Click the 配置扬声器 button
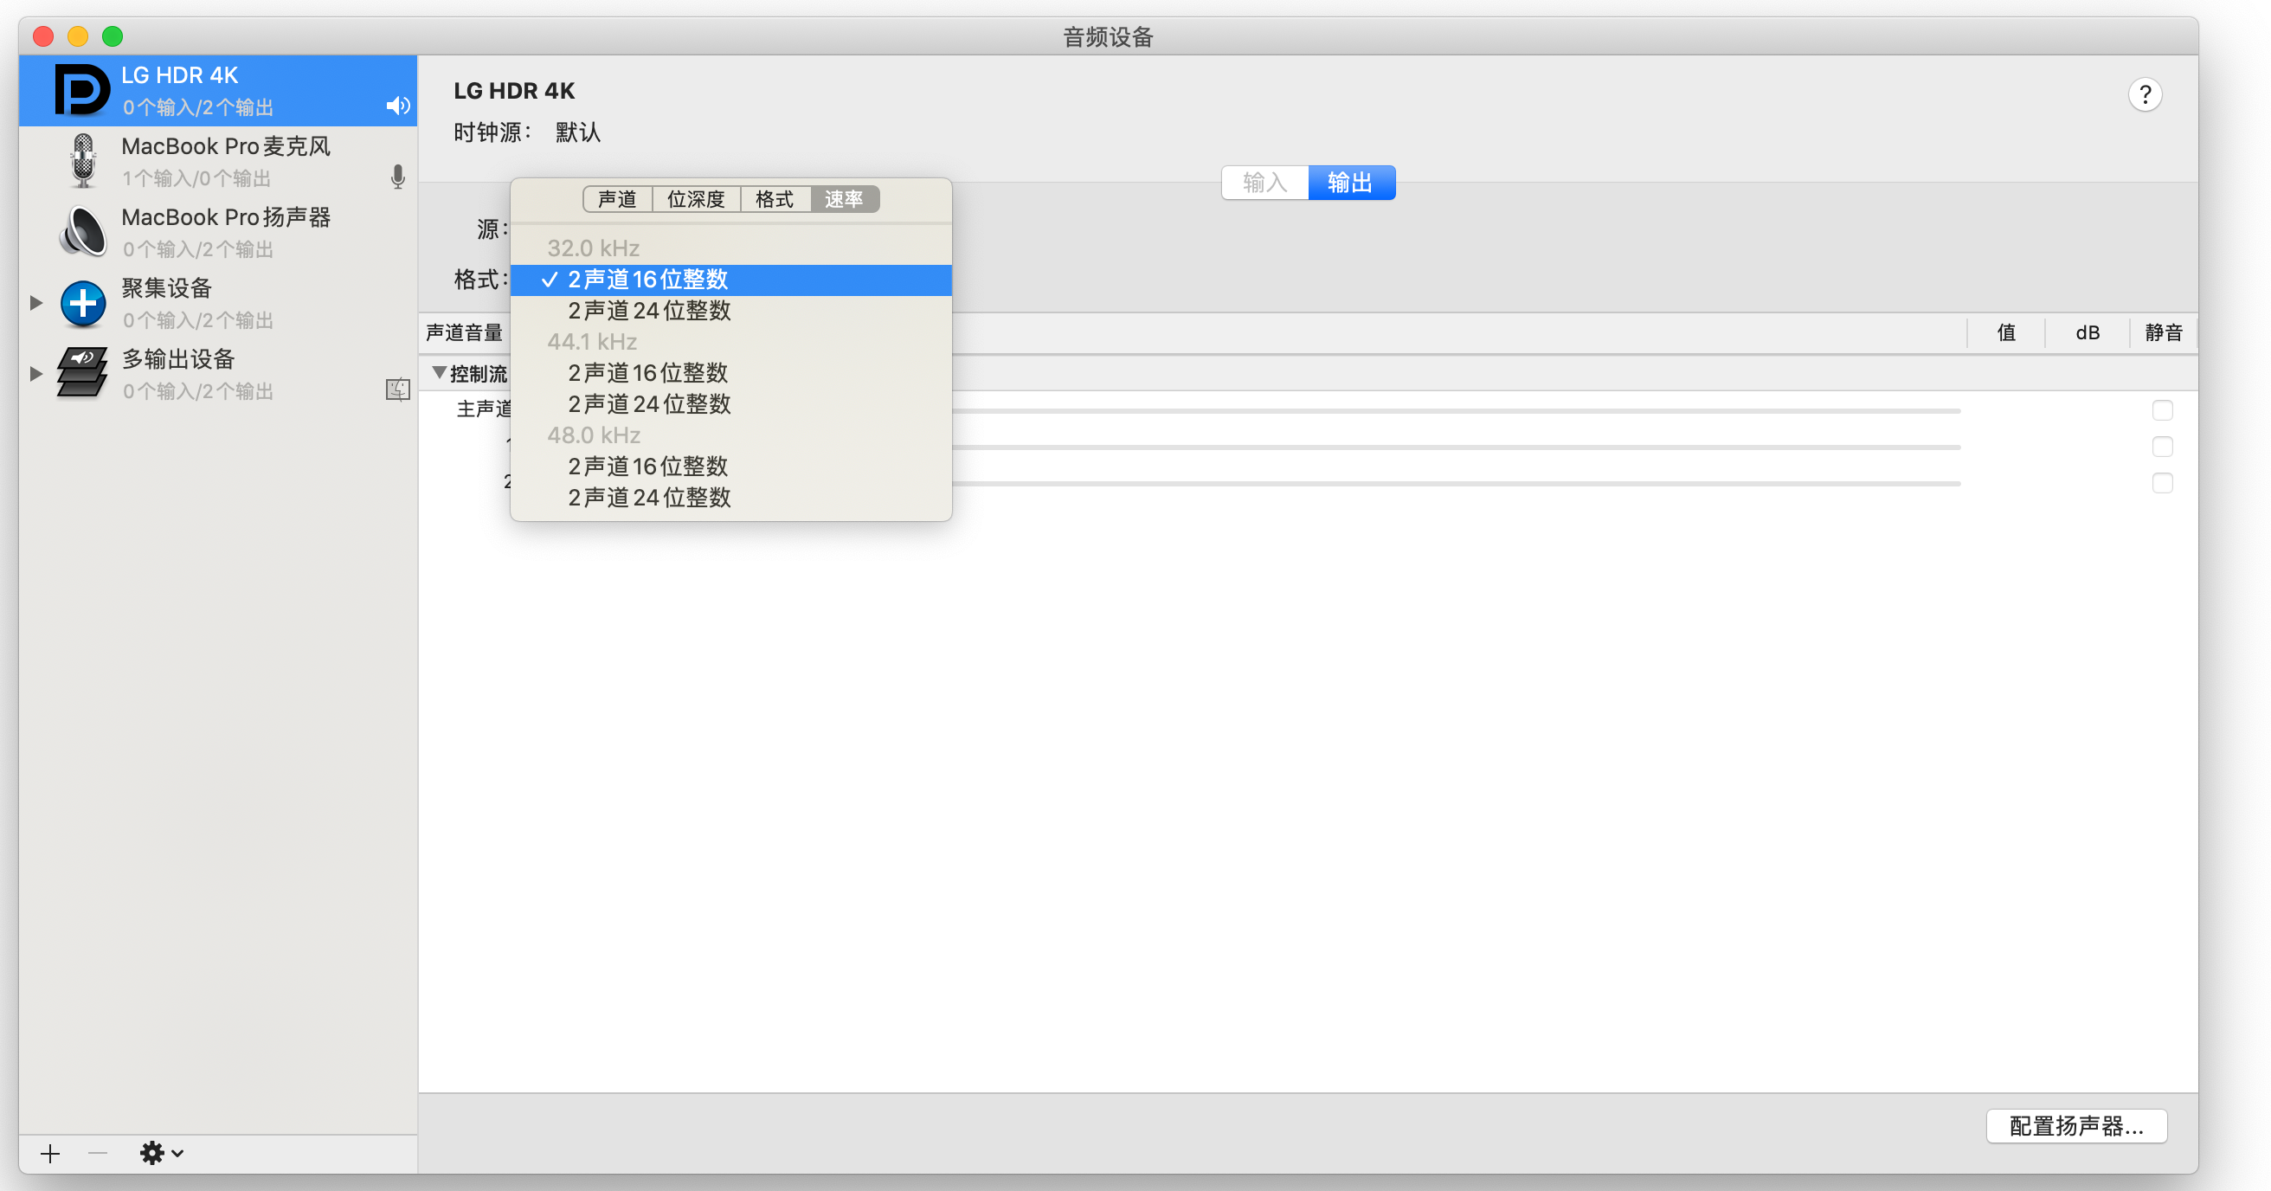The image size is (2271, 1191). 2075,1126
